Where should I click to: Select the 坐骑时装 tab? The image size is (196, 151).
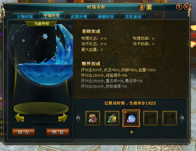click(52, 15)
